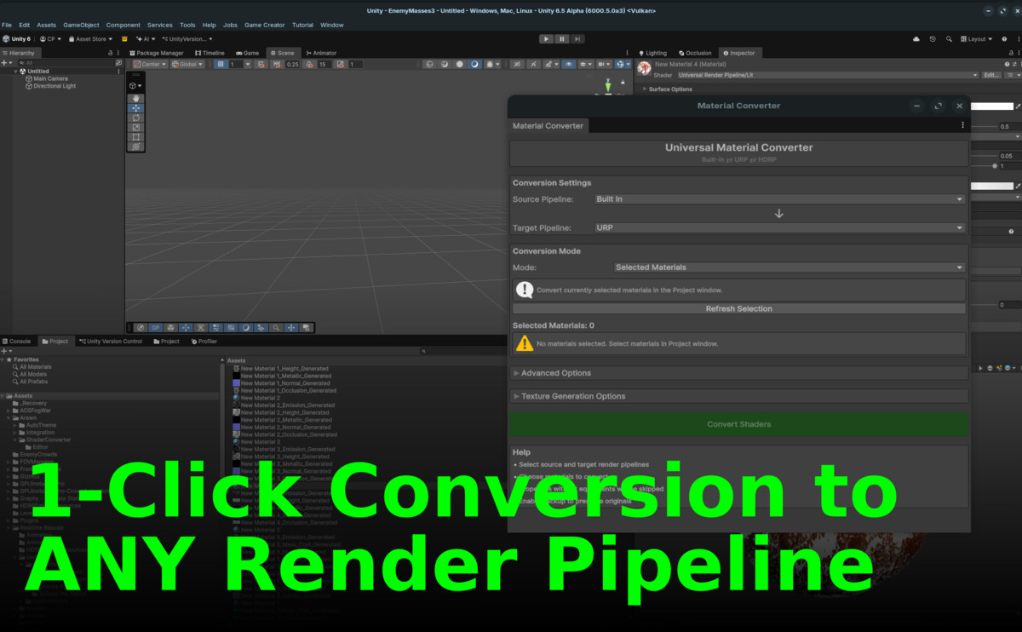The height and width of the screenshot is (632, 1022).
Task: Open the File menu
Action: tap(7, 25)
